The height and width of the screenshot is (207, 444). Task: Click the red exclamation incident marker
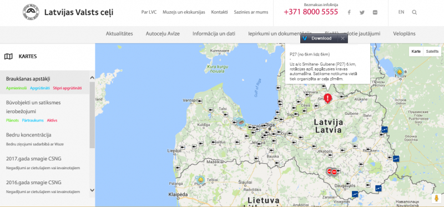(327, 98)
